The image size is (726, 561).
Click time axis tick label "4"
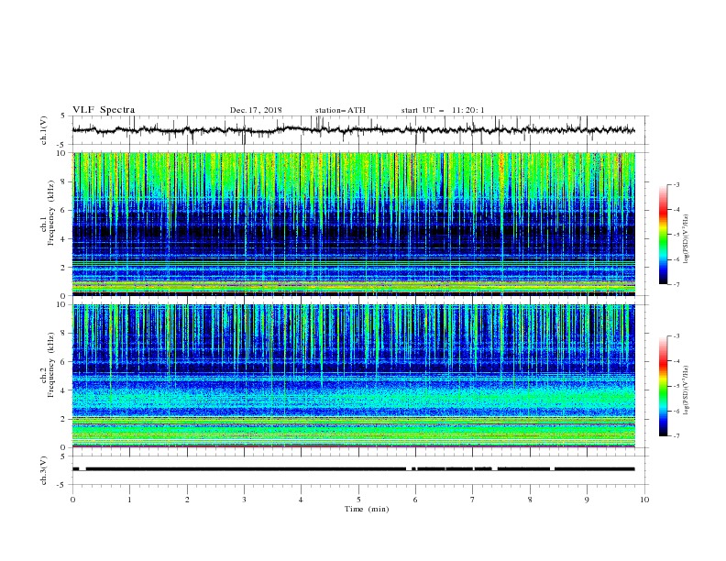301,500
